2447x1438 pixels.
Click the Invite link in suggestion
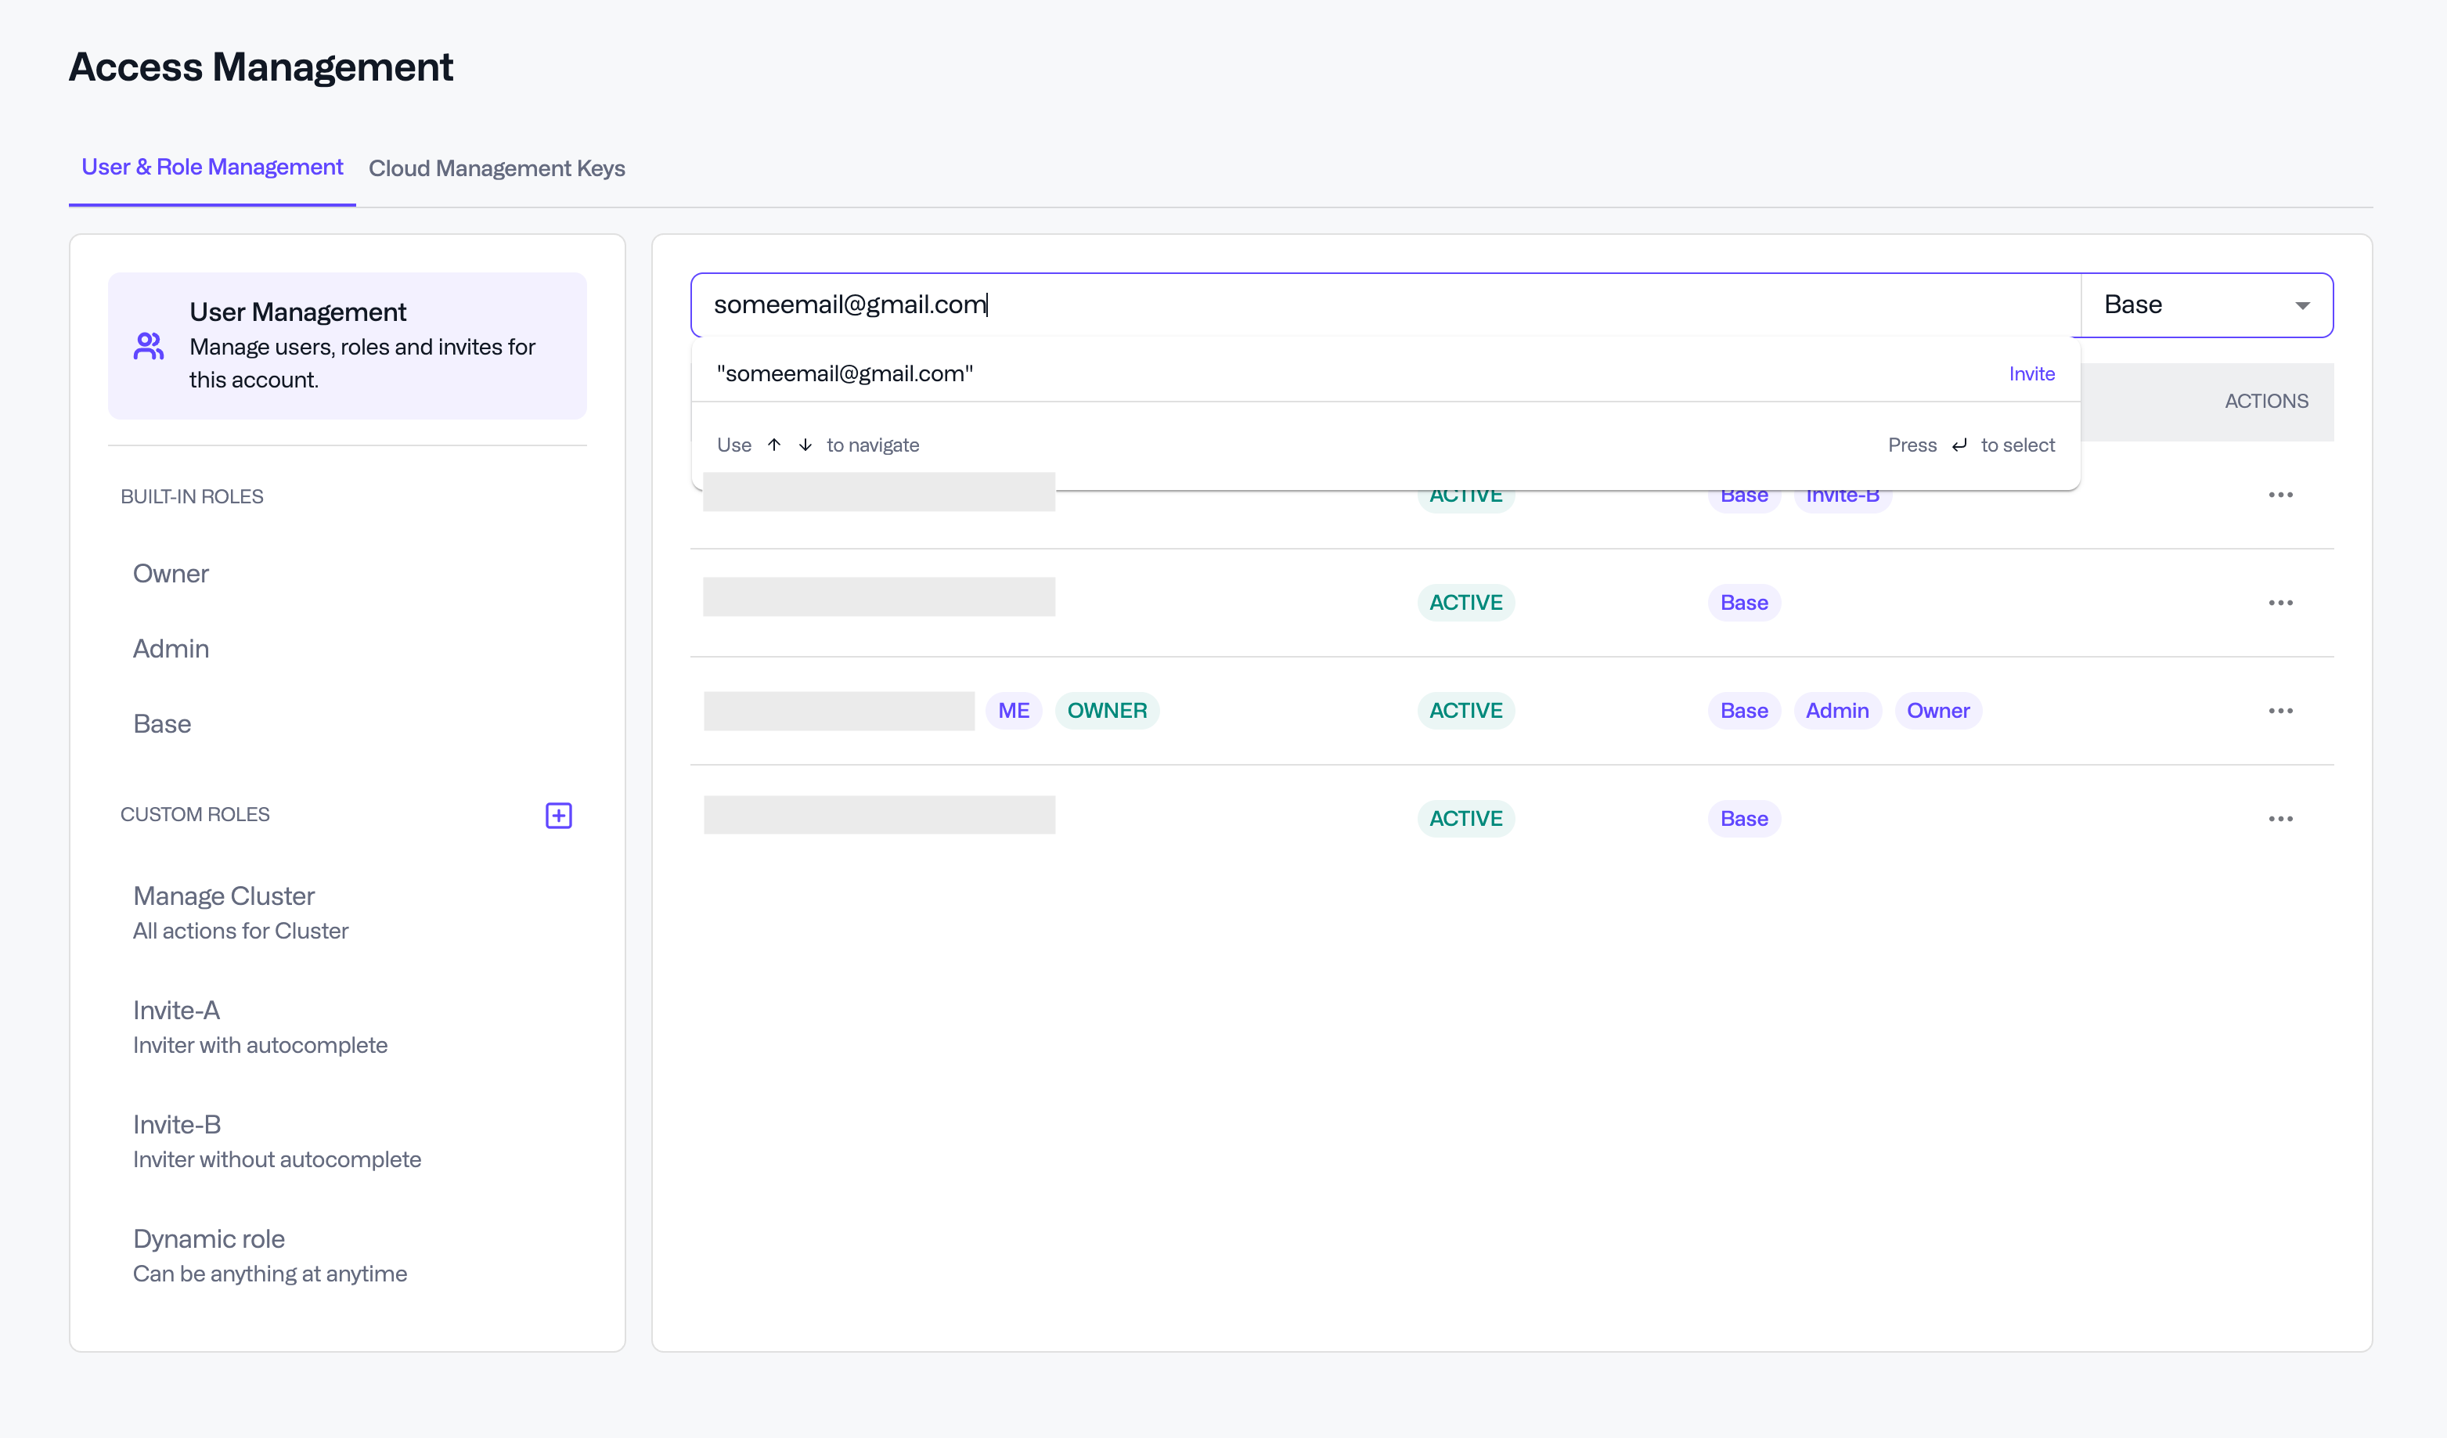[x=2031, y=374]
